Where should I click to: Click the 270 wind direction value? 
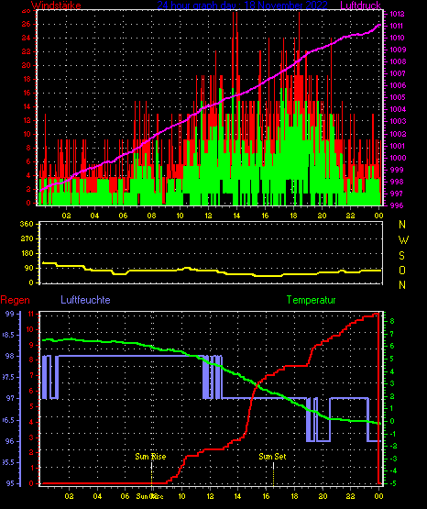pyautogui.click(x=27, y=239)
